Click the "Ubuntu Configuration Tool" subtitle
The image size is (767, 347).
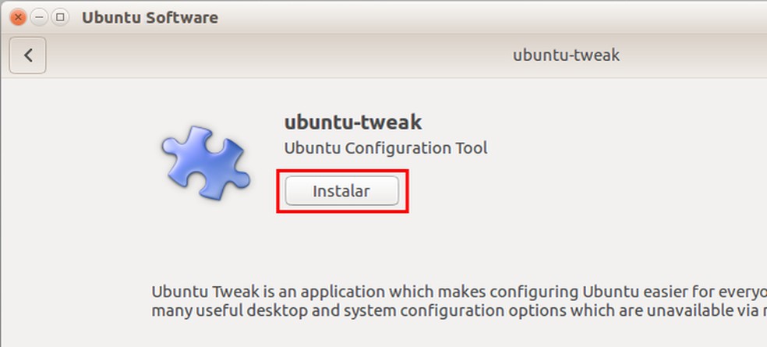(x=385, y=147)
